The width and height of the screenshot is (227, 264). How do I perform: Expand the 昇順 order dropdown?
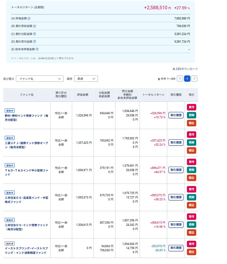(x=86, y=79)
